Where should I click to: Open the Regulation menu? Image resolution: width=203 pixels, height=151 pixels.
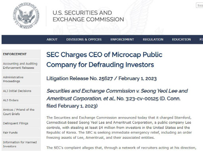pyautogui.click(x=153, y=40)
